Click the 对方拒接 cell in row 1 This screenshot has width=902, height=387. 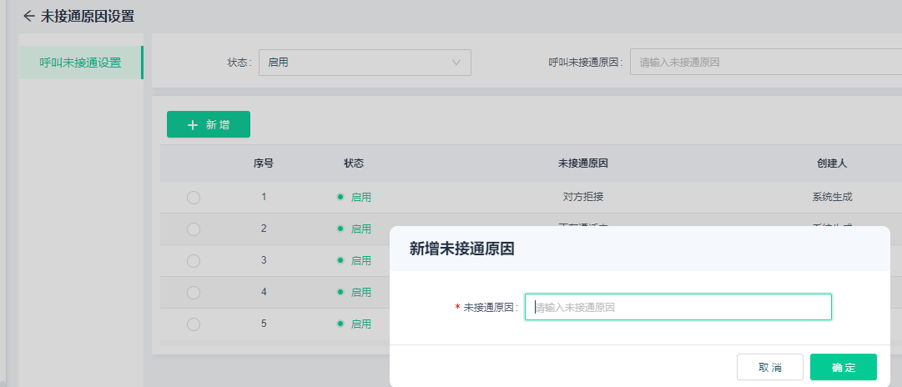coord(583,198)
